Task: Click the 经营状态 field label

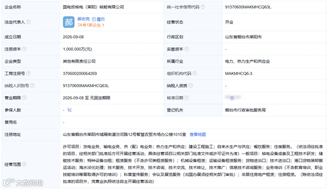Action: click(x=175, y=22)
